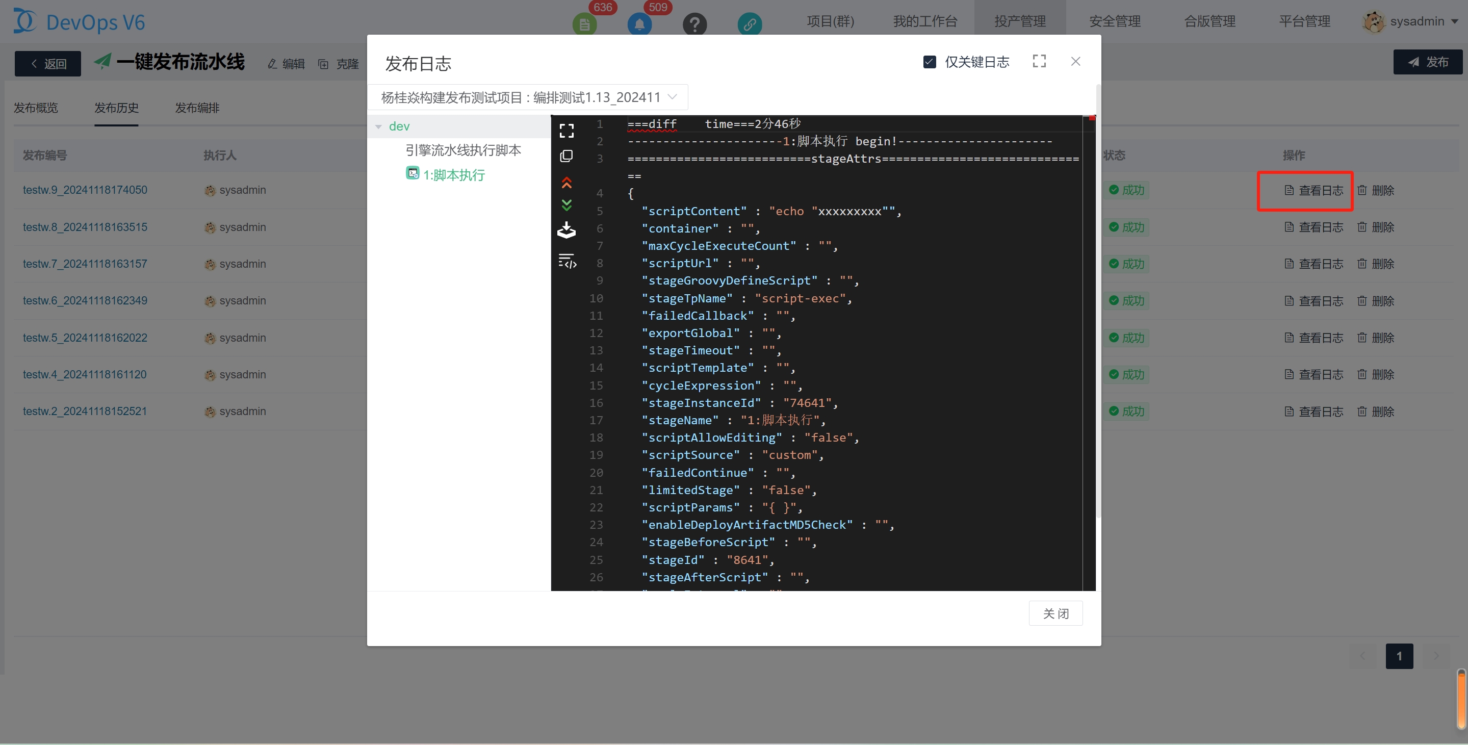1468x745 pixels.
Task: Switch to the 发布编排 tab
Action: pyautogui.click(x=197, y=108)
